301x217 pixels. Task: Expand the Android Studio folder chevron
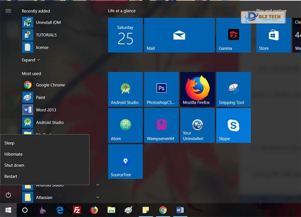pos(98,185)
